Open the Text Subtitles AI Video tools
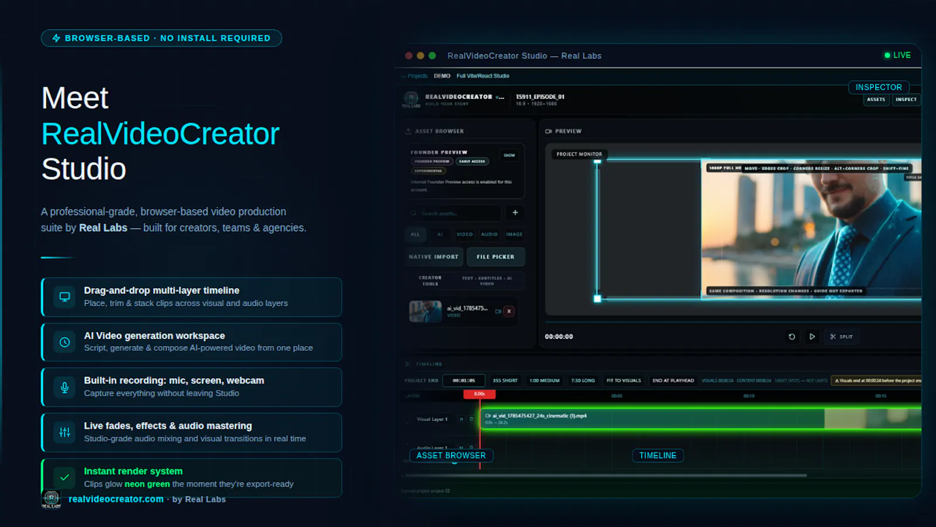The image size is (936, 527). click(x=487, y=281)
